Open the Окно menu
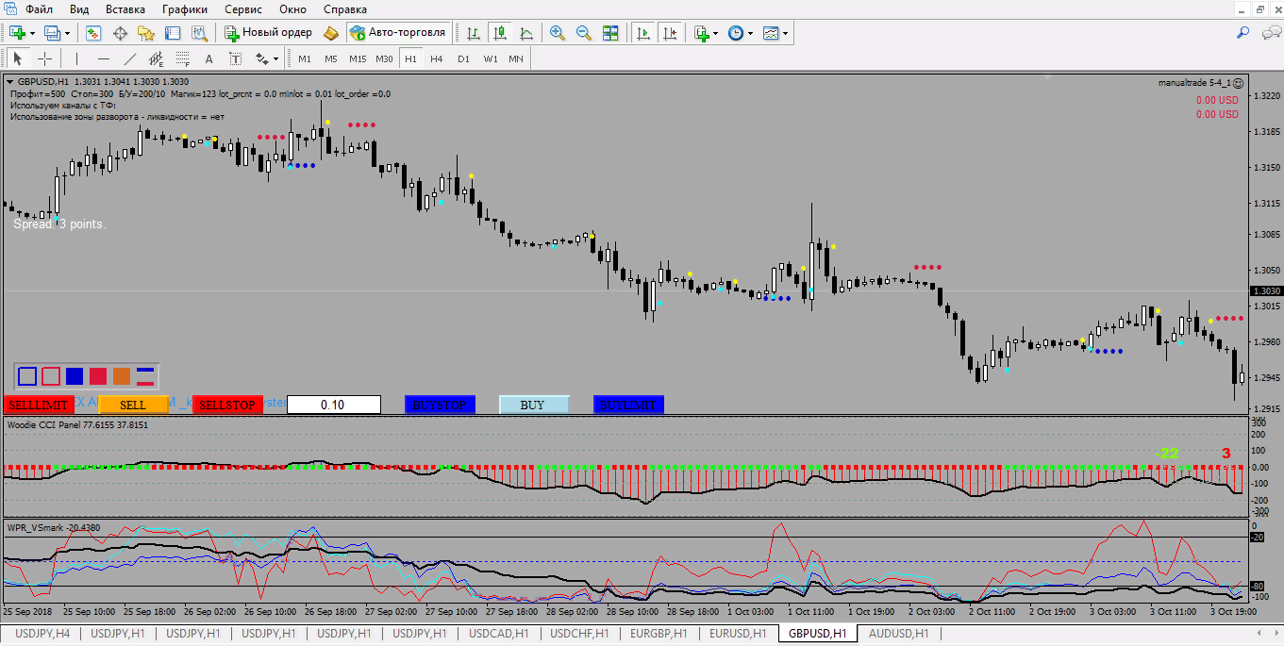 tap(293, 9)
